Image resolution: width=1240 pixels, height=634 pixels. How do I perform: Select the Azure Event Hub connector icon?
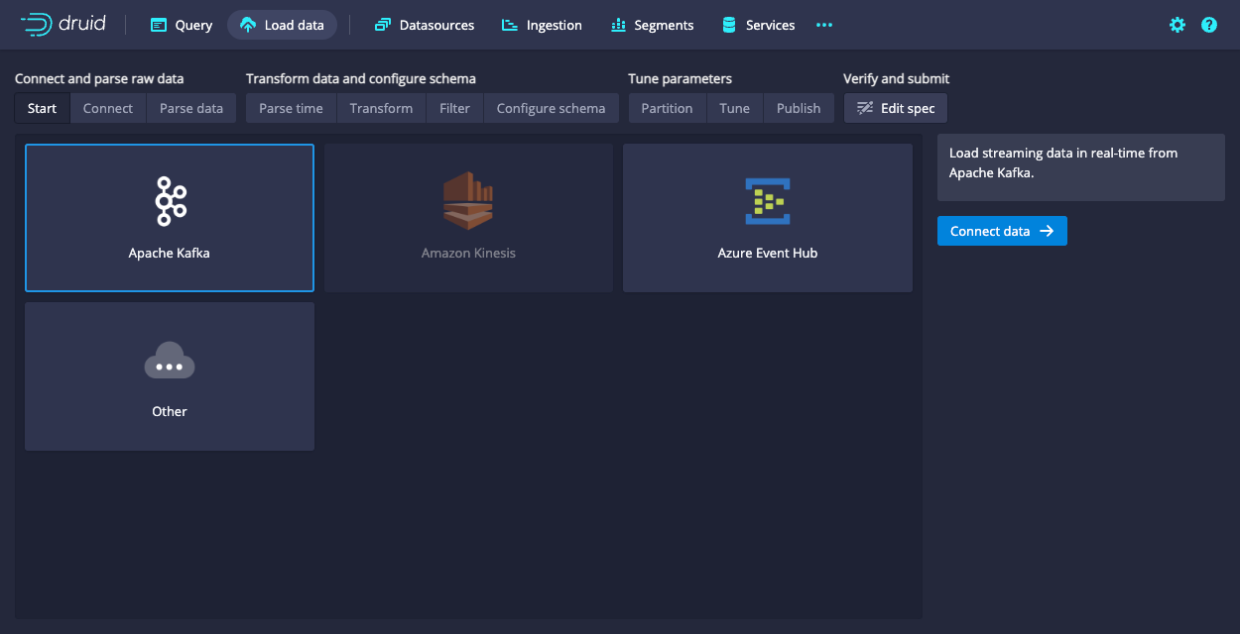767,200
